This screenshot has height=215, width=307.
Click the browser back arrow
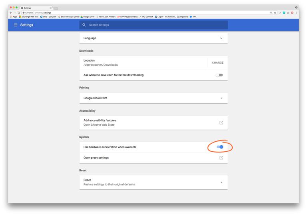tap(11, 13)
